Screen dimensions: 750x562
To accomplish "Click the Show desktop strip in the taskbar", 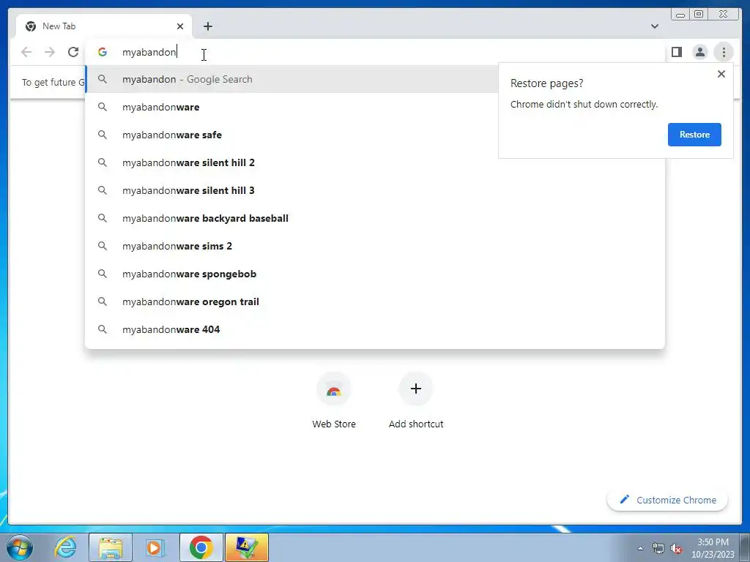I will [x=745, y=547].
